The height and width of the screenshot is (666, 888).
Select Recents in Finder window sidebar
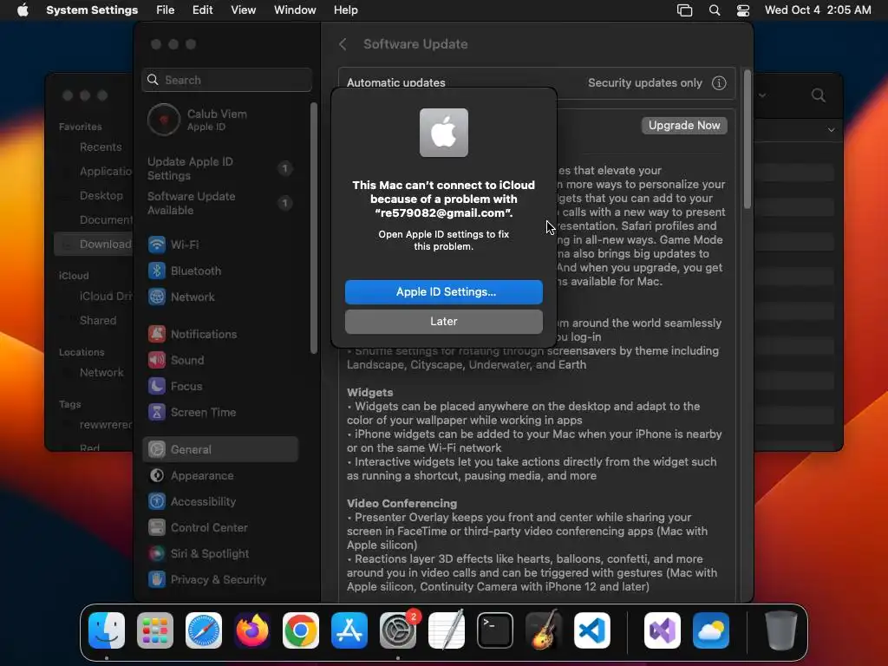pyautogui.click(x=101, y=147)
